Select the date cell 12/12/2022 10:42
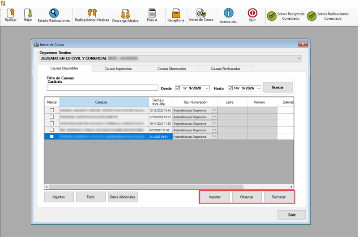 [x=161, y=110]
